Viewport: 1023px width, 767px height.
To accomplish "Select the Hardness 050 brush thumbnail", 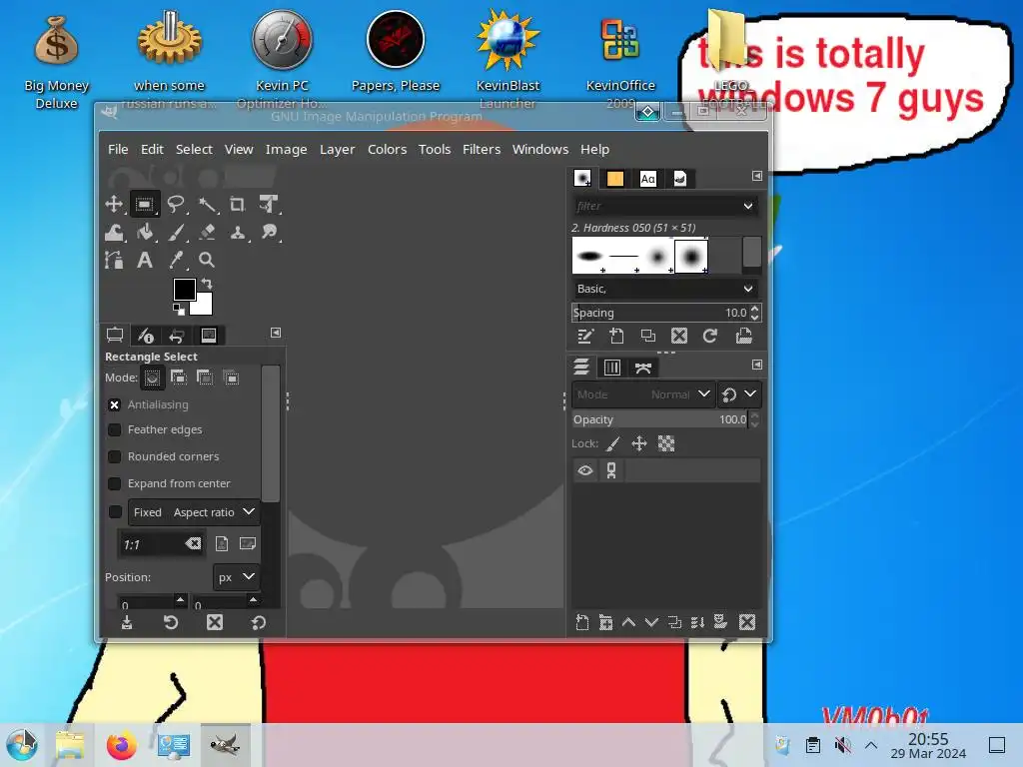I will [691, 257].
